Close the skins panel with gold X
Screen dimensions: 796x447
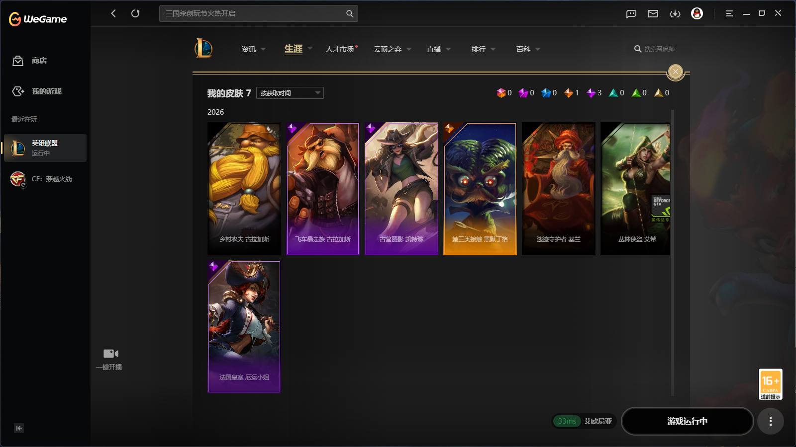(x=676, y=72)
